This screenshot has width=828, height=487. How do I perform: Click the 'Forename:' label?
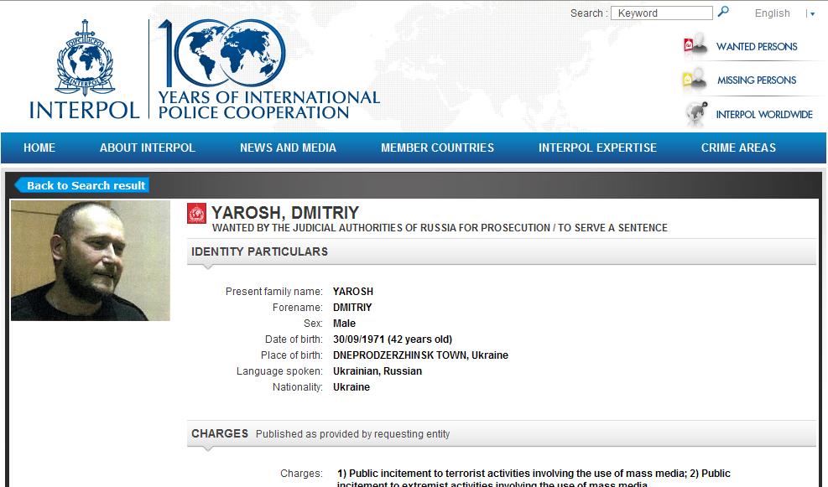(297, 307)
